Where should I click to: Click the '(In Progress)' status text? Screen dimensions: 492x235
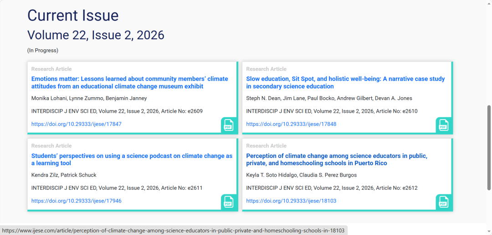tap(43, 51)
